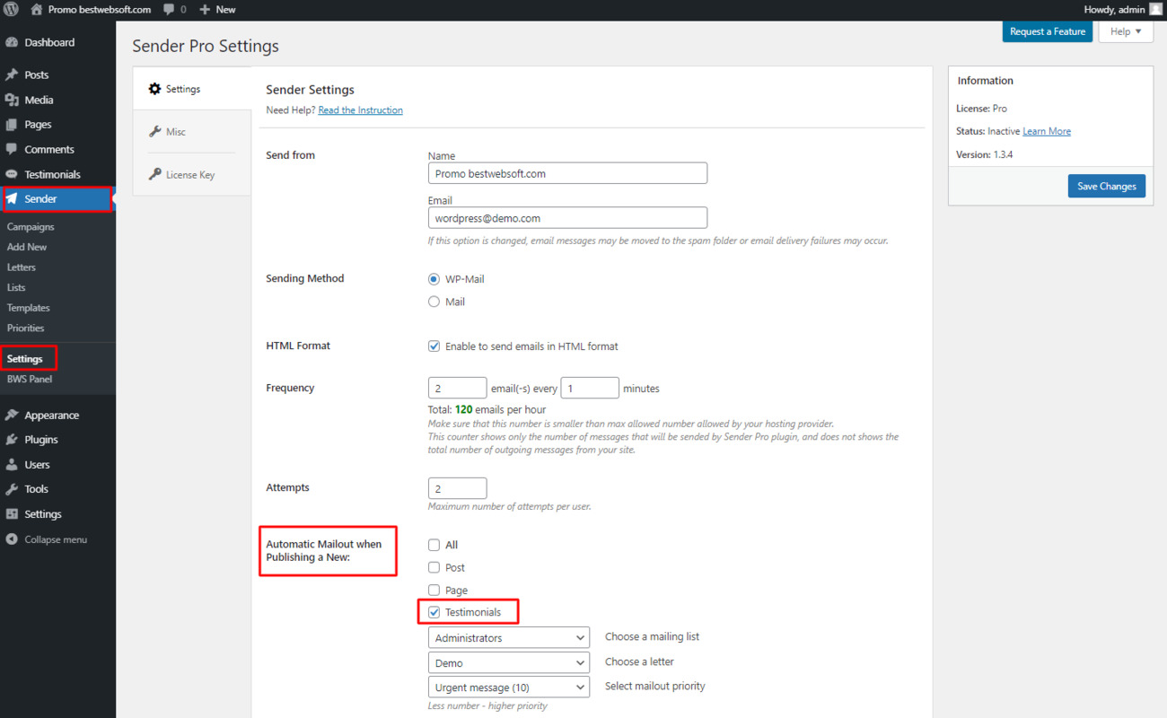Check the All automatic mailout option
This screenshot has height=718, width=1167.
click(434, 545)
